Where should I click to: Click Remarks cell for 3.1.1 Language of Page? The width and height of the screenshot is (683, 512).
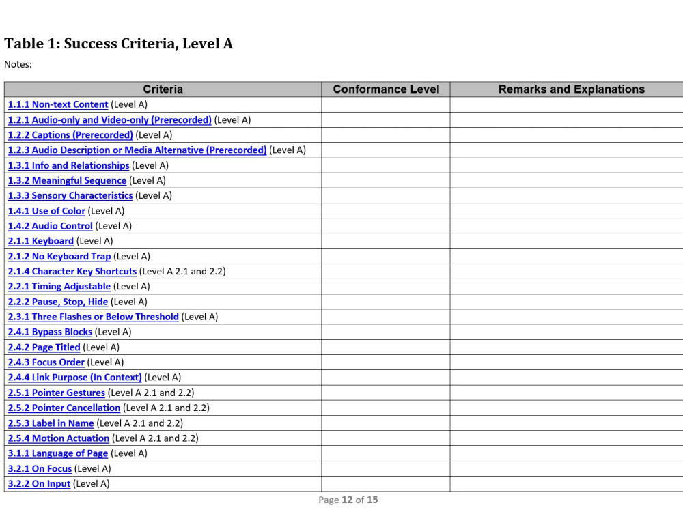[567, 453]
